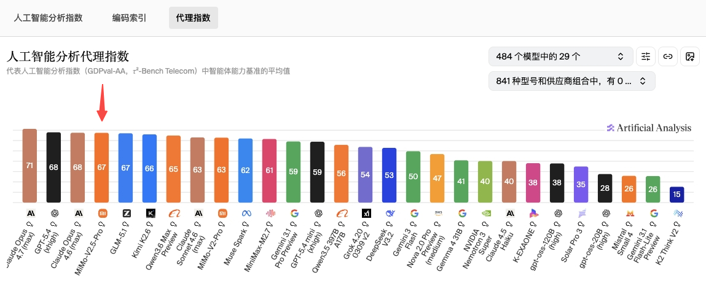The height and width of the screenshot is (308, 706).
Task: Click the Meta logo for Muse Spark
Action: pyautogui.click(x=246, y=213)
